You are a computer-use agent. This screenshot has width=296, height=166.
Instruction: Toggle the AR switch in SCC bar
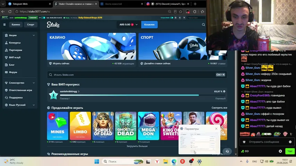(43, 18)
